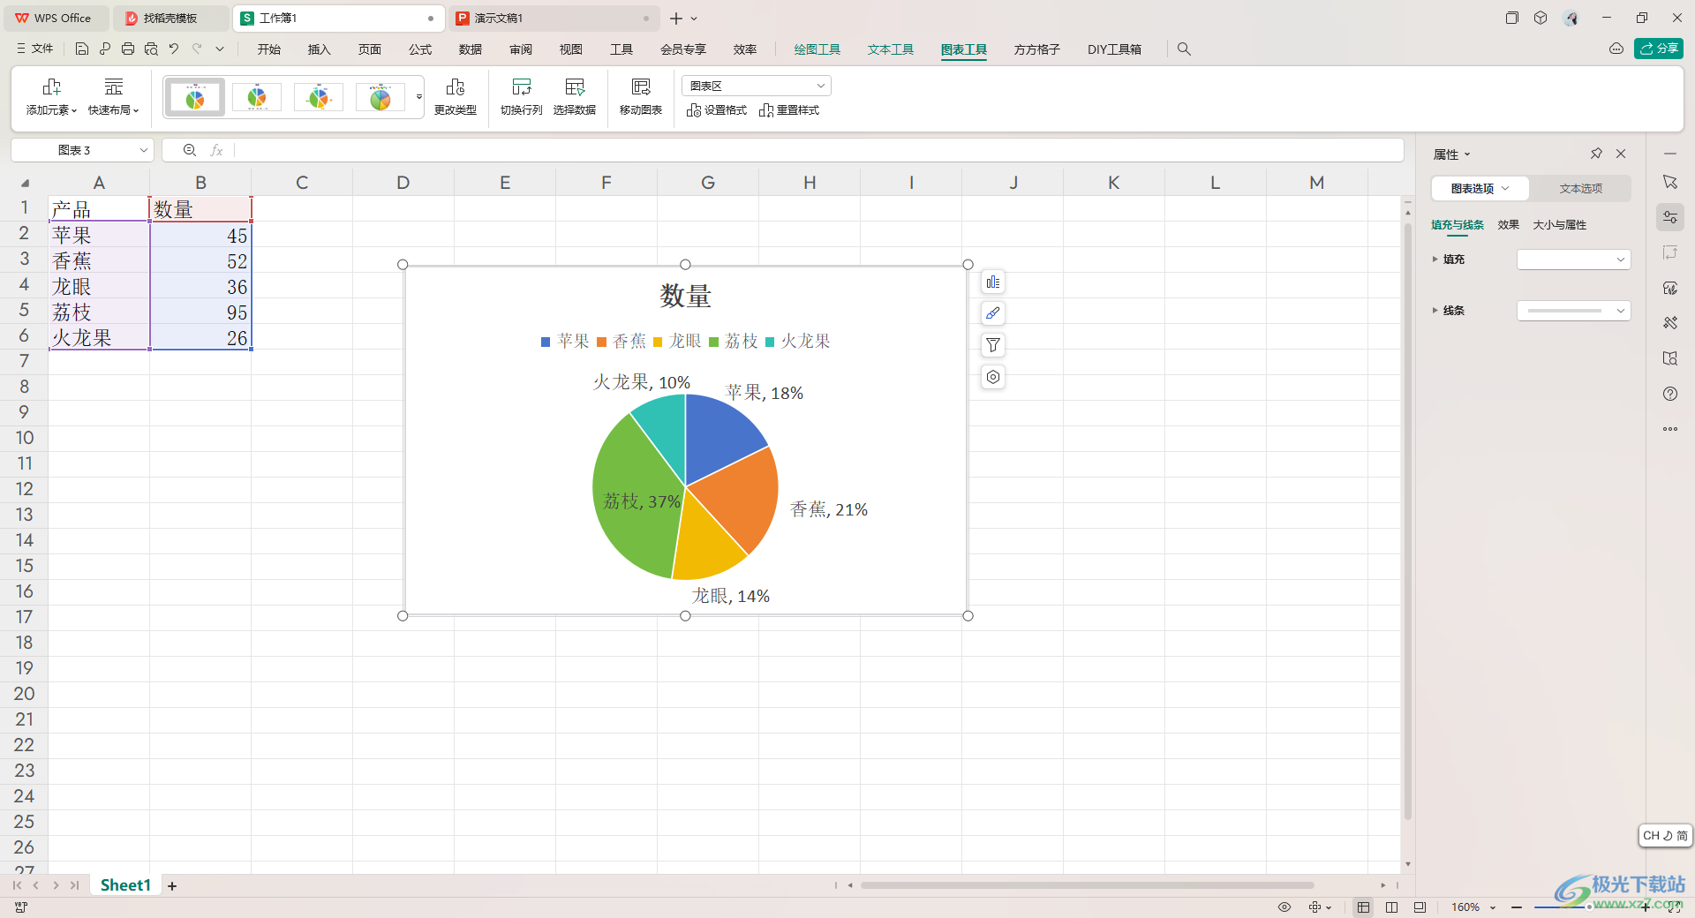The image size is (1695, 918).
Task: Click the Undo arrow icon
Action: point(174,49)
